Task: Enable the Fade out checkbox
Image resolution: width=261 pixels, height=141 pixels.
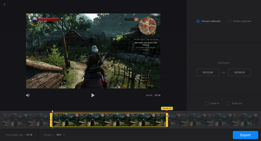Action: 228,103
